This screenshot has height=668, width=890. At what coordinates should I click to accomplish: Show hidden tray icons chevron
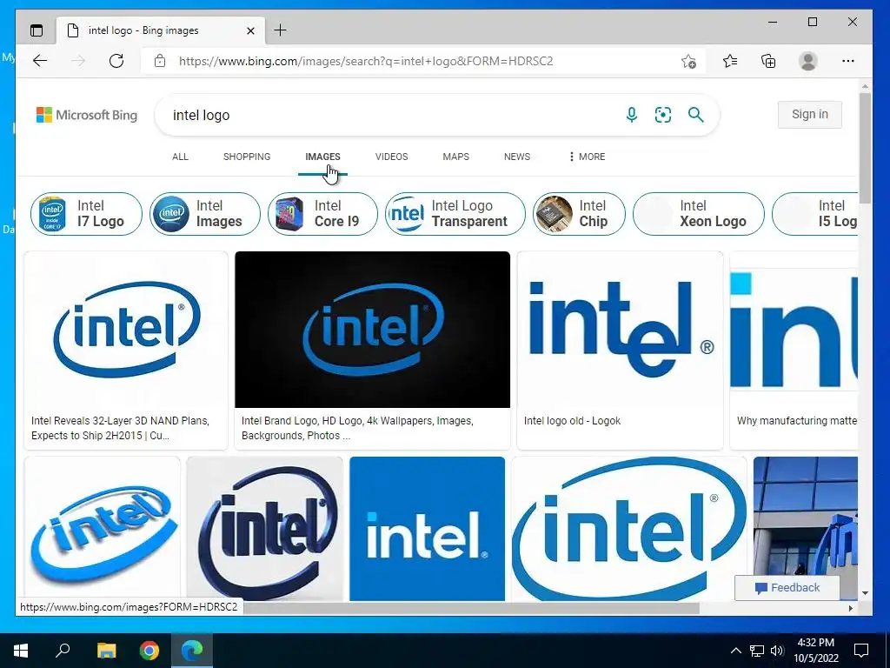click(x=735, y=651)
